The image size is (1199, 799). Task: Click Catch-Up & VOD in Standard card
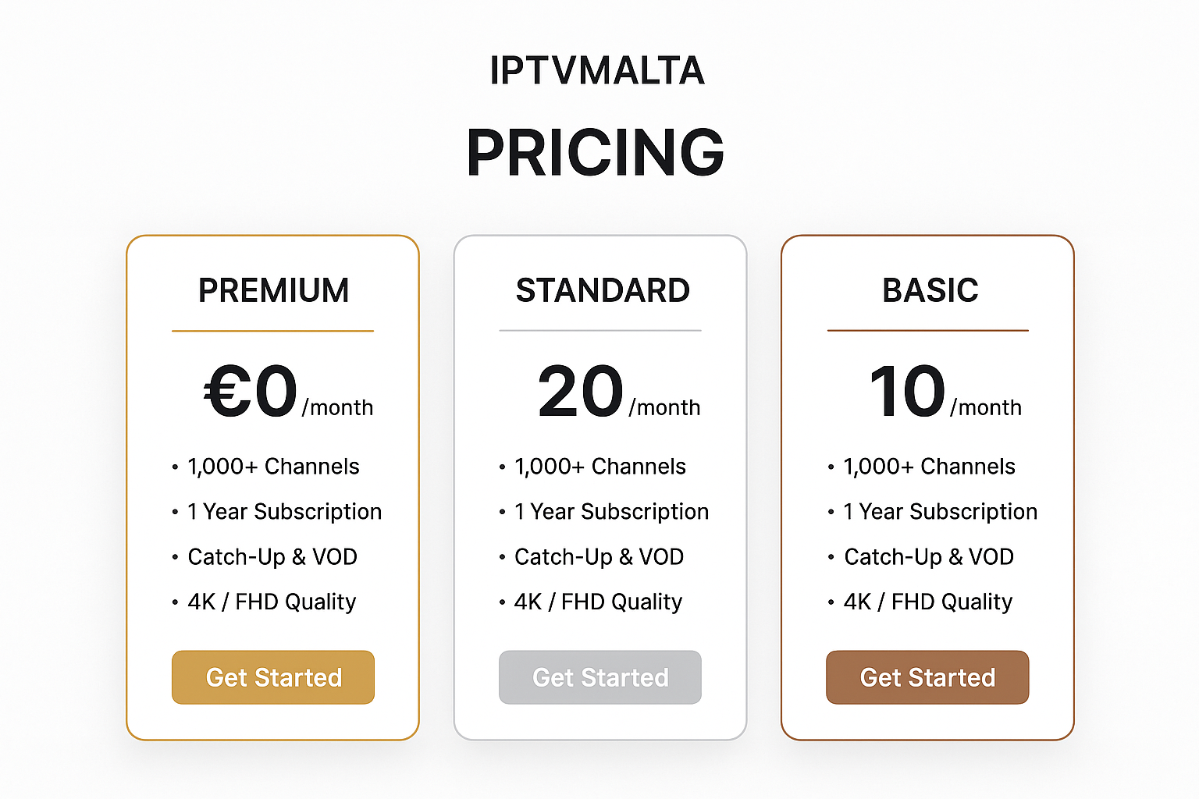[x=599, y=557]
